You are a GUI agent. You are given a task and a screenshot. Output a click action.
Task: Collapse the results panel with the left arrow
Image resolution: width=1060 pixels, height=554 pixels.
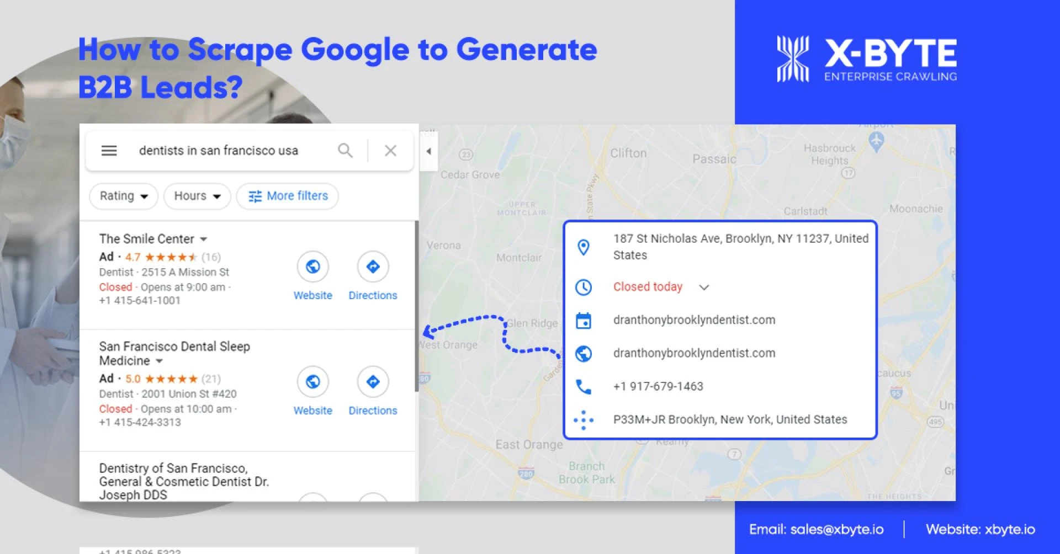coord(428,151)
